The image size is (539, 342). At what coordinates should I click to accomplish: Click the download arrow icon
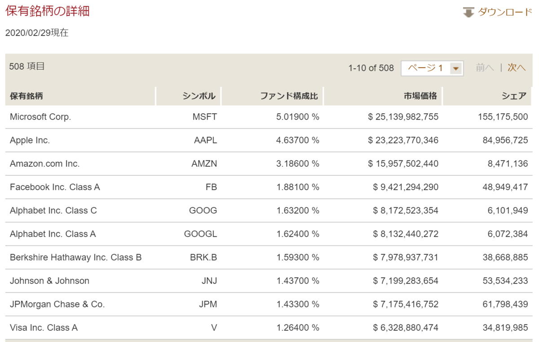click(468, 12)
